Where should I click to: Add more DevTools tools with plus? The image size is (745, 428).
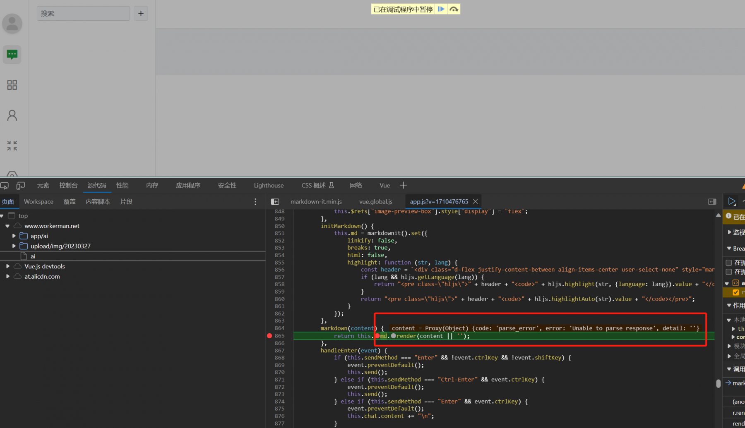click(404, 185)
